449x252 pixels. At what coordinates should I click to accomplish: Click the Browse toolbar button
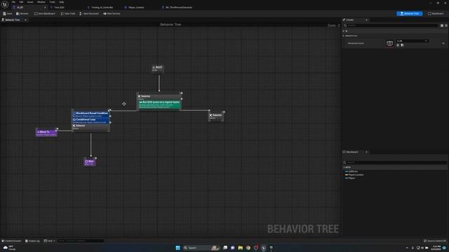22,14
